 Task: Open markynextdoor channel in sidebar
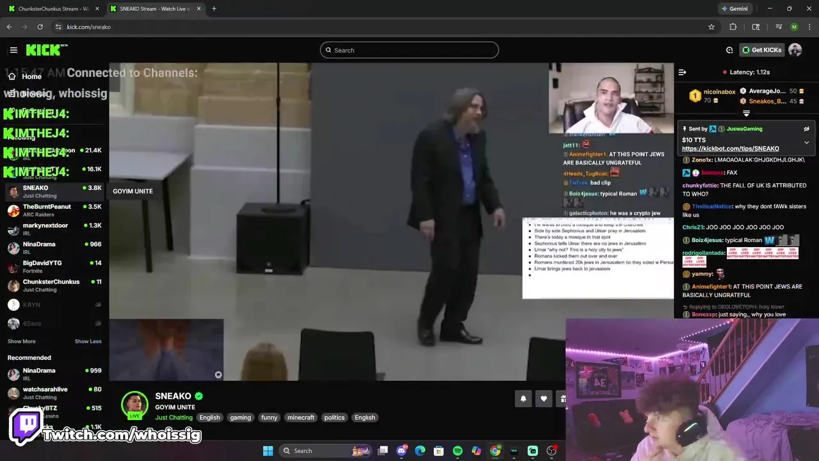54,229
